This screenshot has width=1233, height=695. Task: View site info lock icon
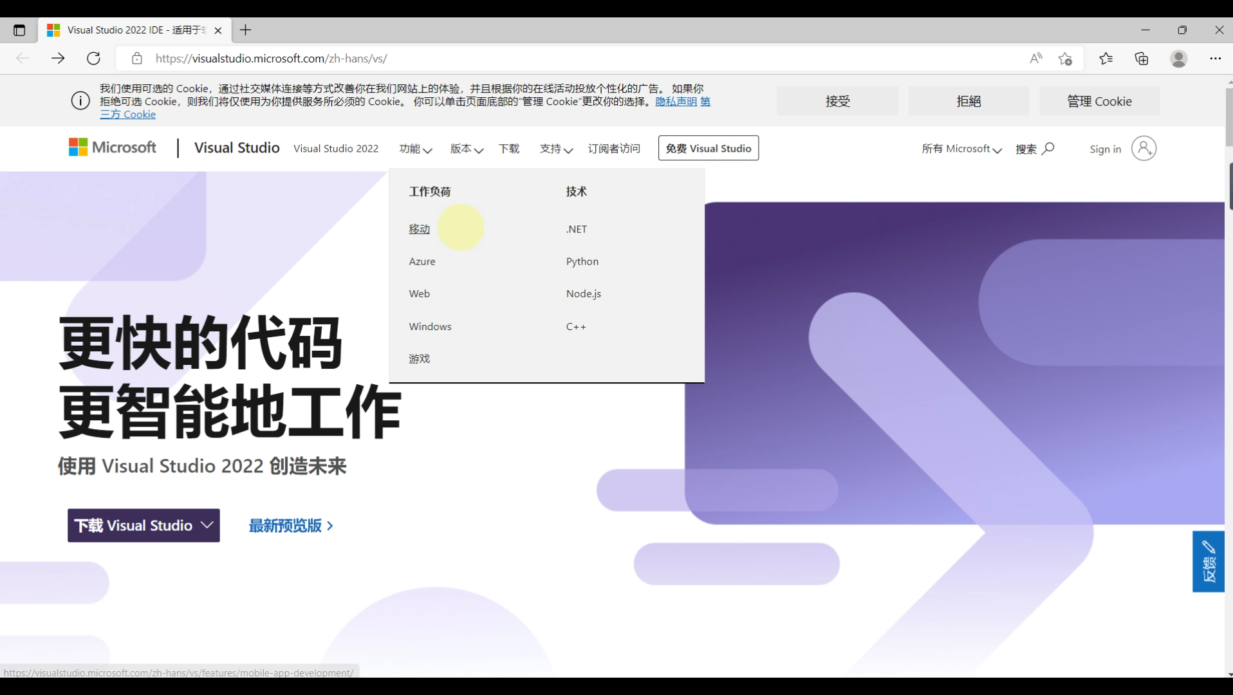point(136,59)
